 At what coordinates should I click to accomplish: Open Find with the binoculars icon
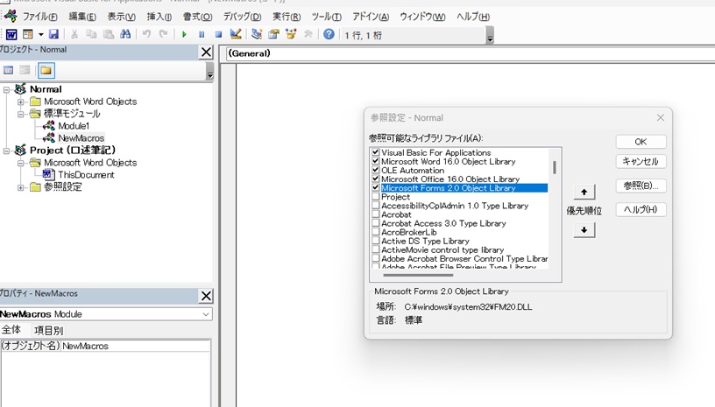tap(125, 34)
